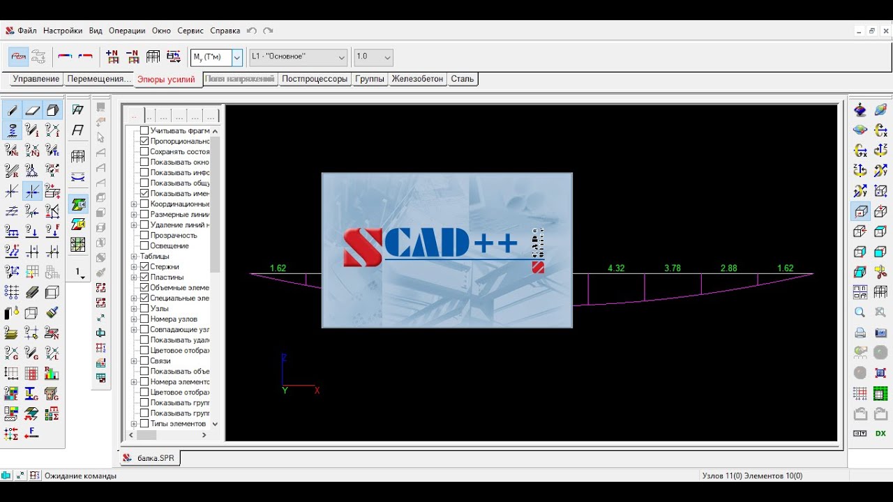The width and height of the screenshot is (893, 502).
Task: Click the tree panel scroll-down arrow
Action: (215, 423)
